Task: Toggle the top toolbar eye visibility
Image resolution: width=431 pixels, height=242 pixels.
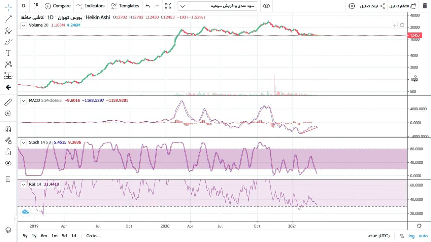Action: (x=266, y=6)
